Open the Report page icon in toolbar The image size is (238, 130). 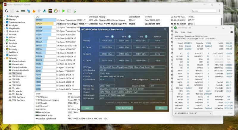pyautogui.click(x=12, y=11)
